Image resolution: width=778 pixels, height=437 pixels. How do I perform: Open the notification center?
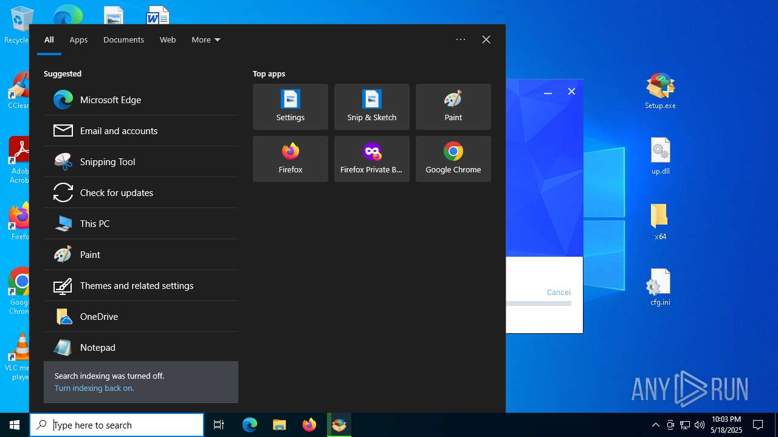click(758, 425)
